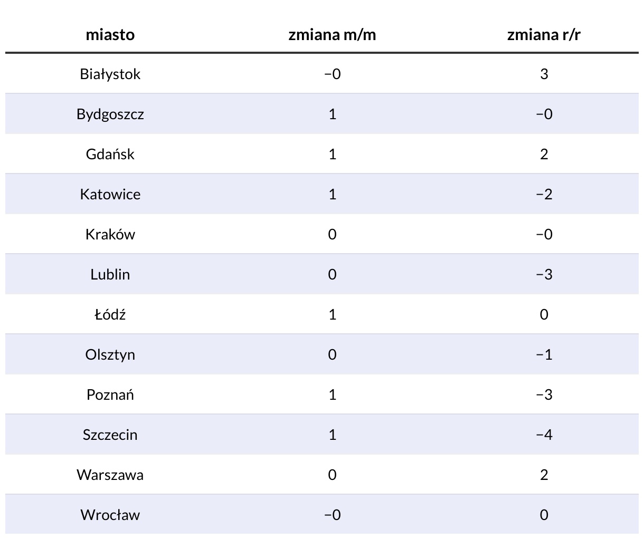Click the 'miasto' column header

tap(110, 35)
